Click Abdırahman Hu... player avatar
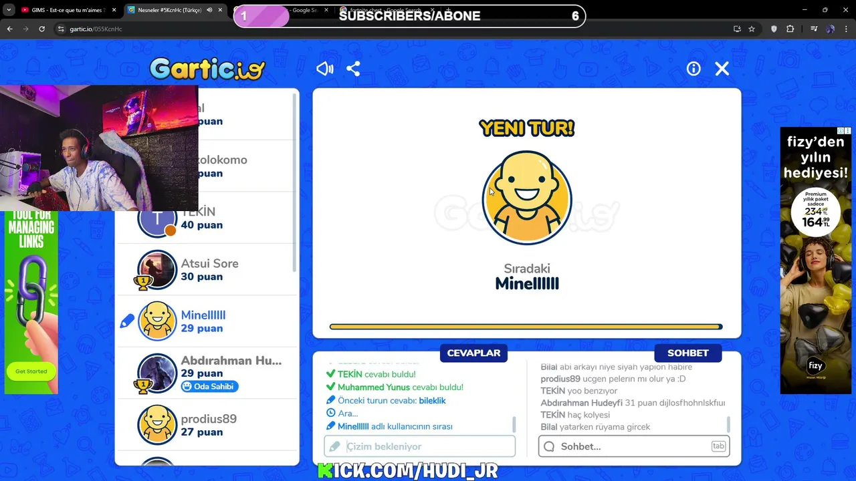856x481 pixels. [157, 373]
